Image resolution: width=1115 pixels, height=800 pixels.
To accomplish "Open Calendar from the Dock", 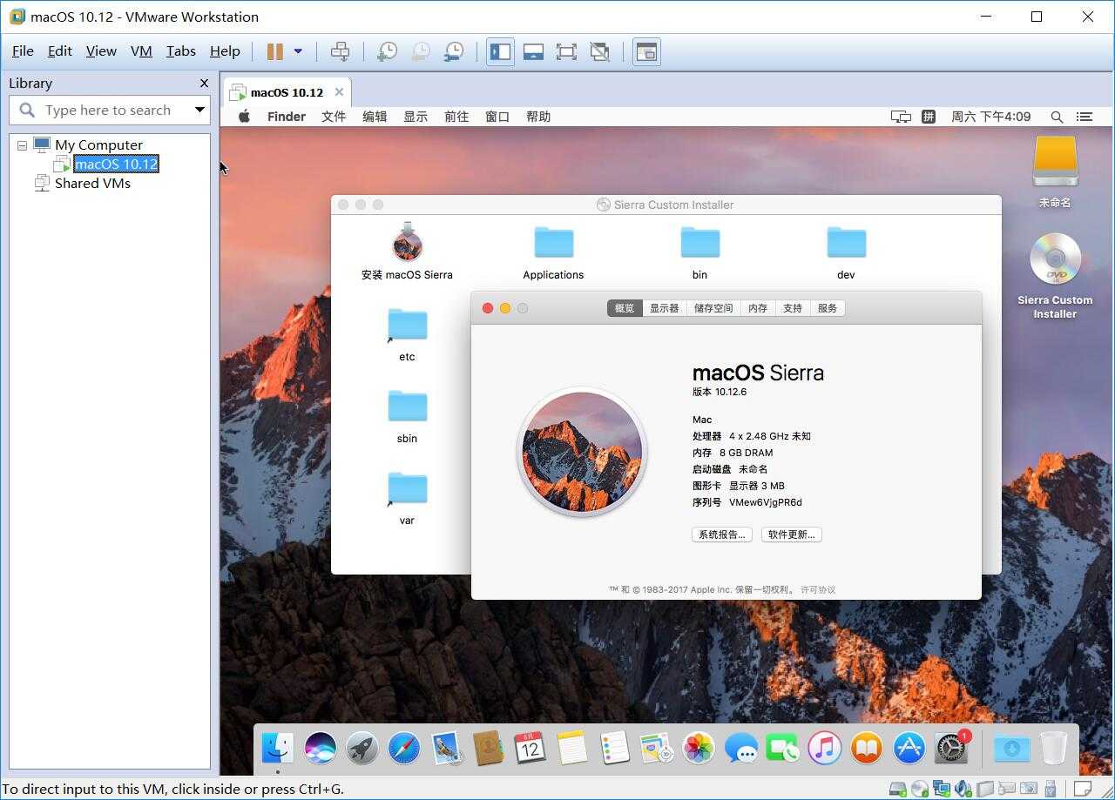I will (530, 748).
